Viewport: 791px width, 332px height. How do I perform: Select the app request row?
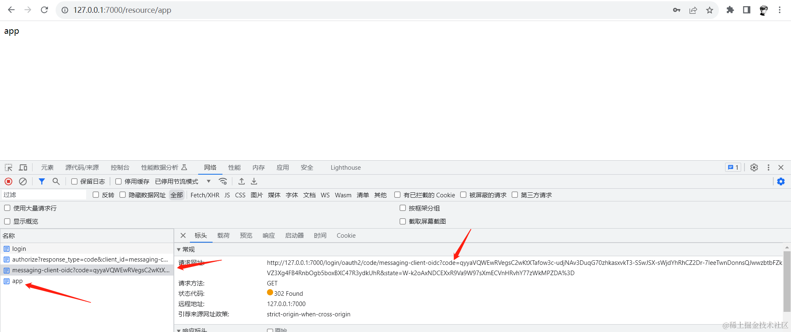(87, 281)
